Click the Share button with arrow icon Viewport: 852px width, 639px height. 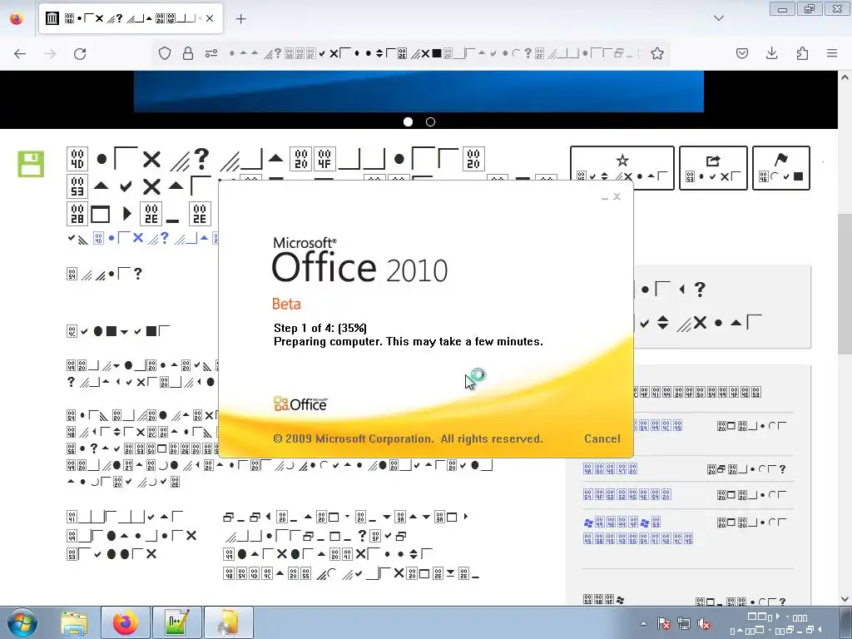713,168
